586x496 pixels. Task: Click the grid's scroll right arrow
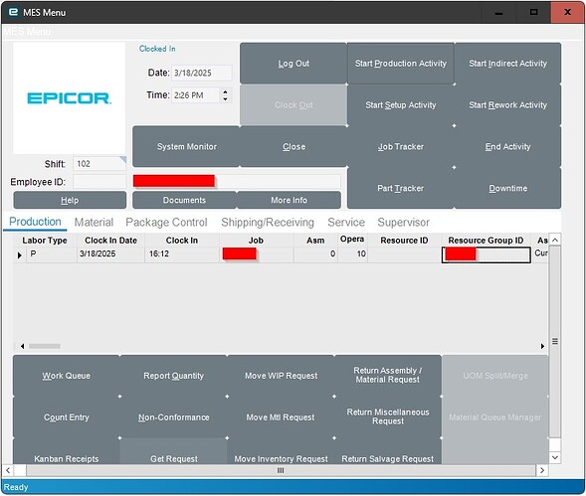point(542,346)
